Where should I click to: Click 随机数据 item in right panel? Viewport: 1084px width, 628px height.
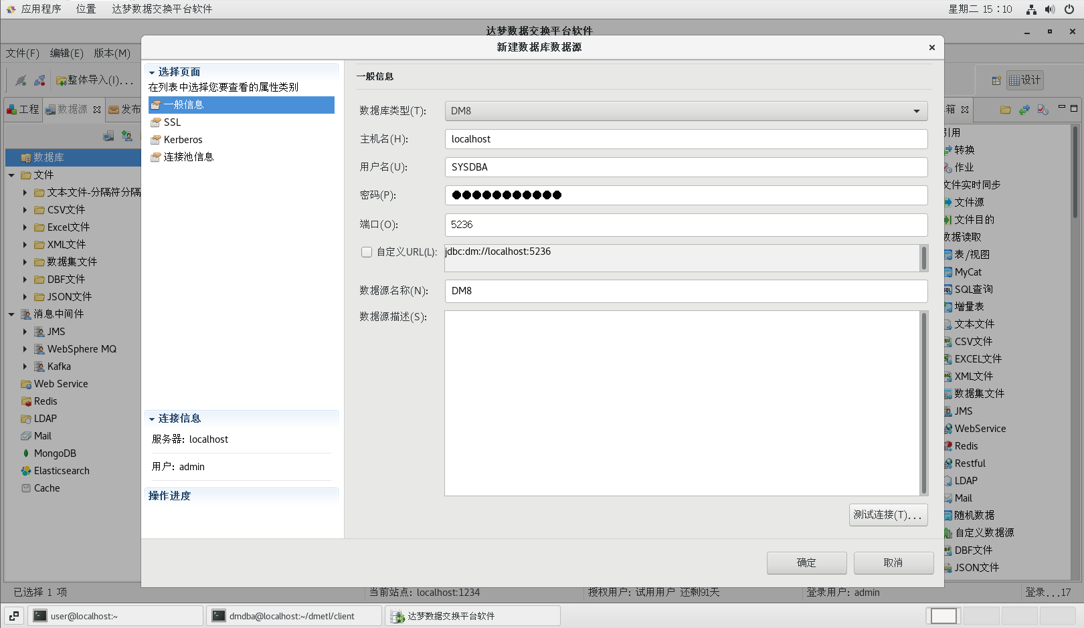pyautogui.click(x=974, y=516)
